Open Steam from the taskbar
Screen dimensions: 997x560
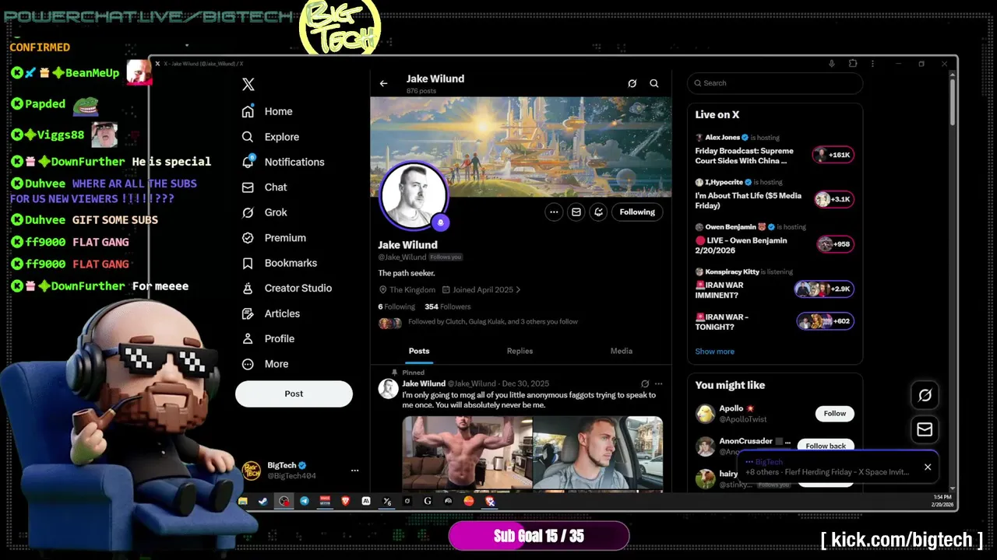pyautogui.click(x=263, y=502)
